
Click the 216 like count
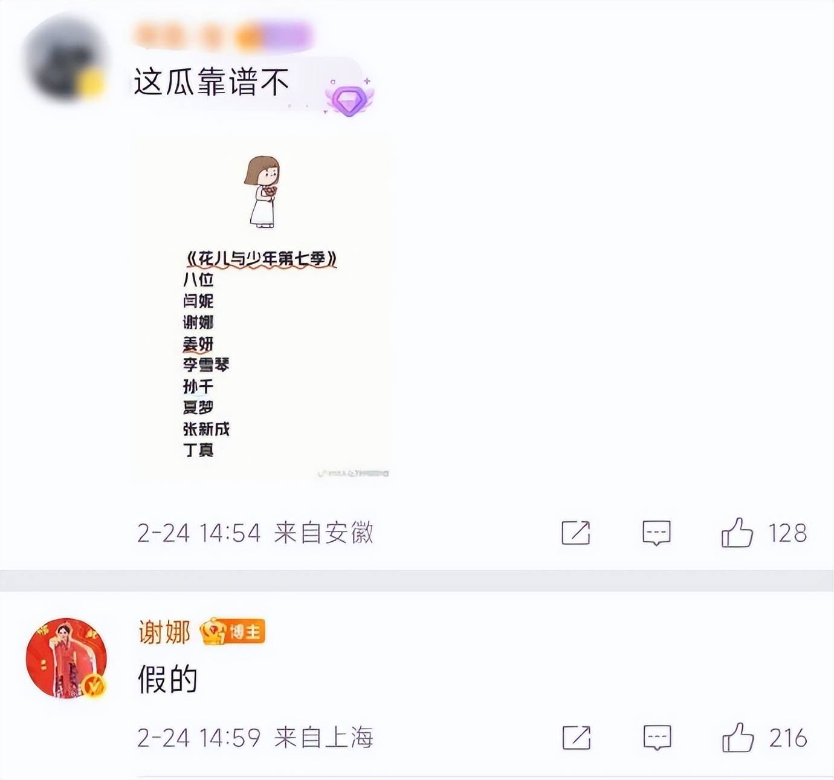(788, 738)
